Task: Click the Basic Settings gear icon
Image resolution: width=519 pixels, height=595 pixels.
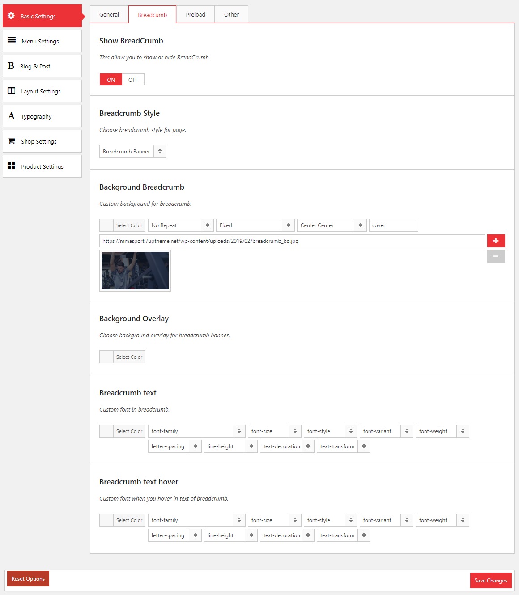Action: point(11,16)
